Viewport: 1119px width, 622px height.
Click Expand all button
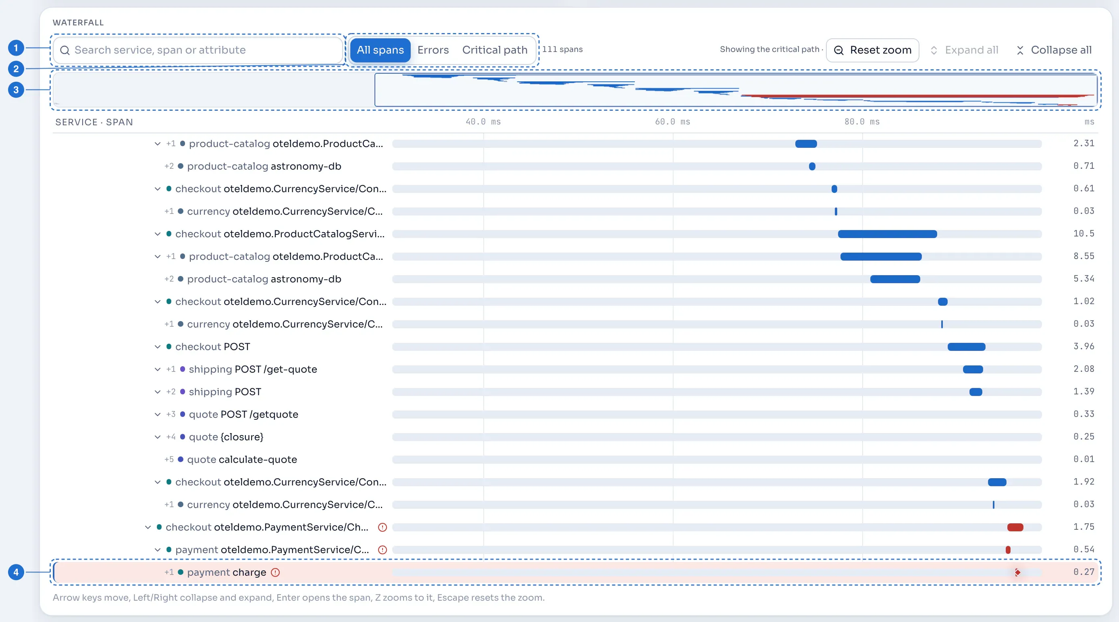coord(964,50)
